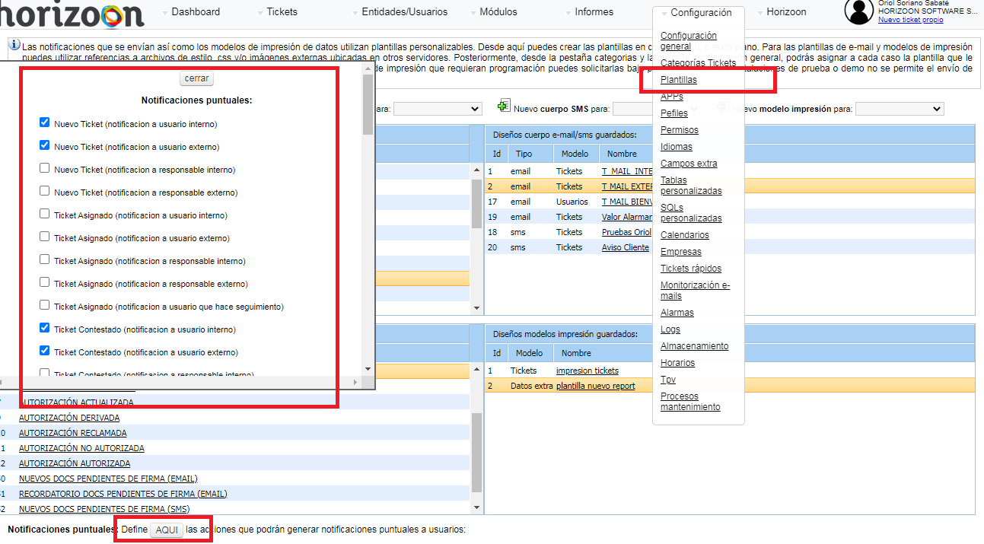This screenshot has width=984, height=544.
Task: Collapse the Configuración menu
Action: pos(701,13)
